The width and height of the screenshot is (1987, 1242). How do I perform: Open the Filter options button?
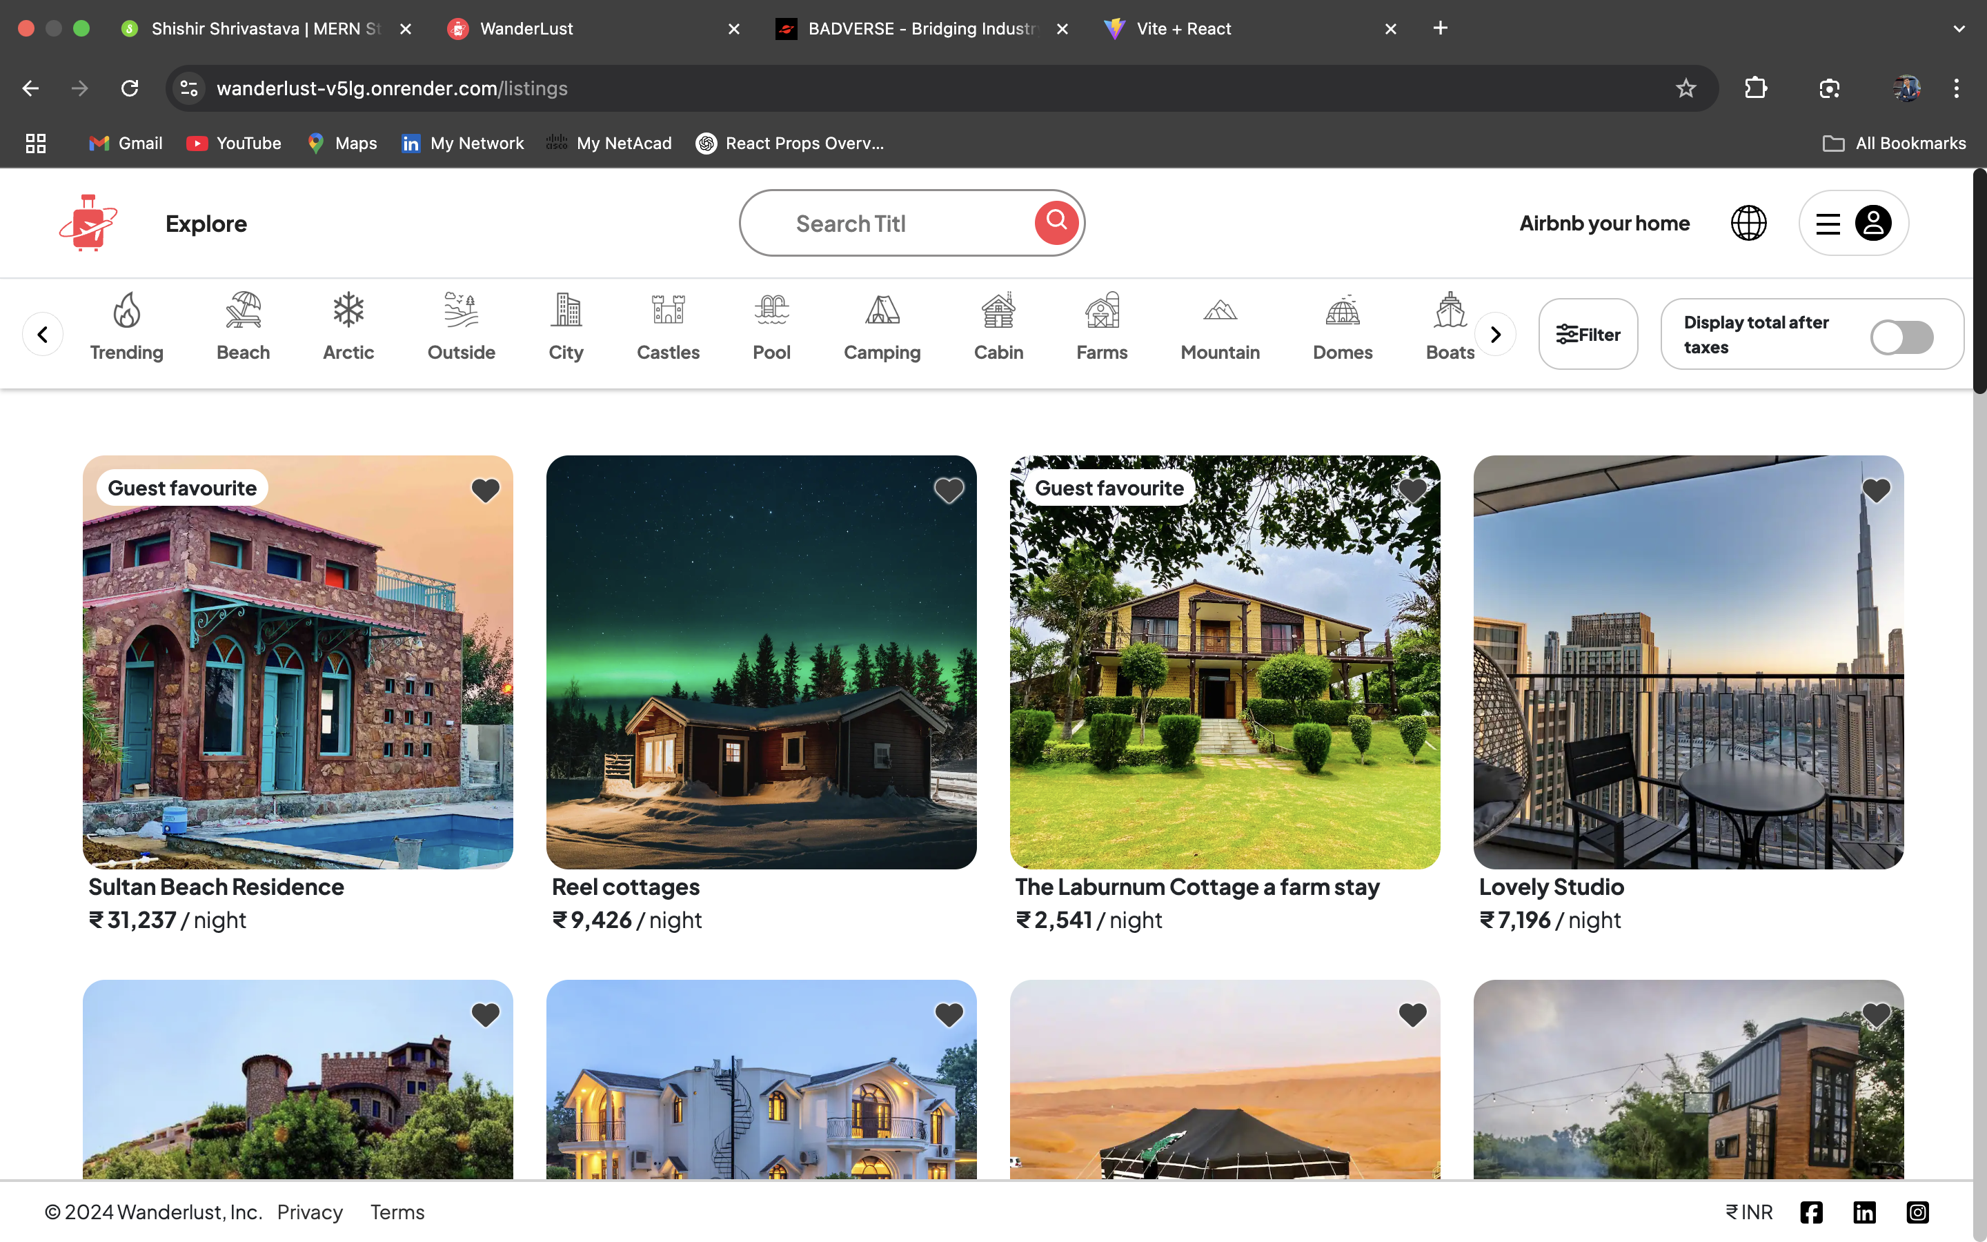click(1588, 335)
